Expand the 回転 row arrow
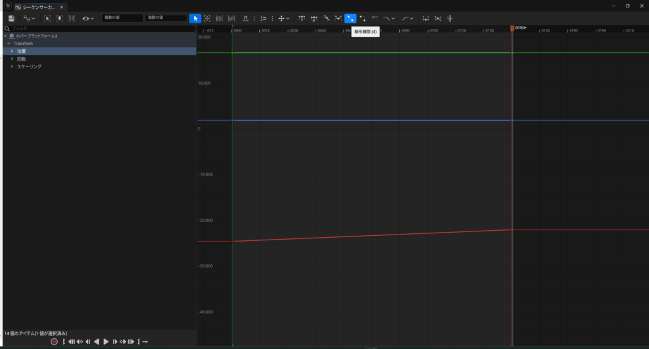 (x=12, y=59)
